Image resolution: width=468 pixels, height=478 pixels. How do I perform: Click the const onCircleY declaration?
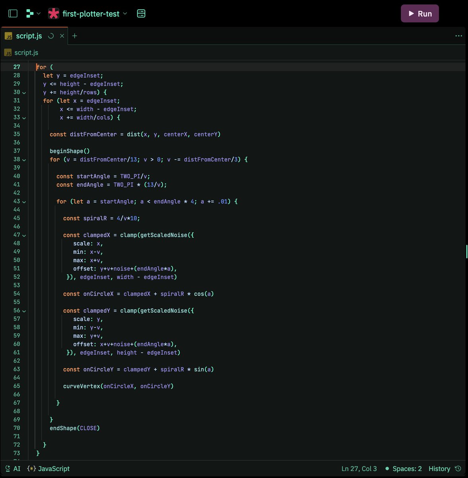pyautogui.click(x=138, y=369)
